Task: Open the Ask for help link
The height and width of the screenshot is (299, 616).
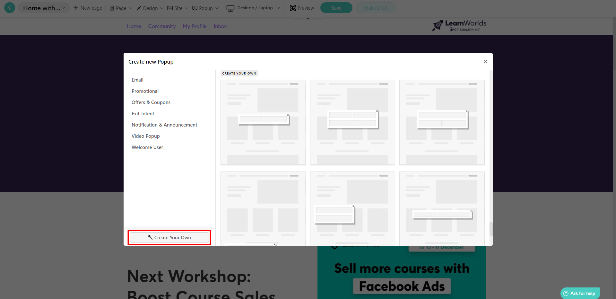Action: pos(580,293)
